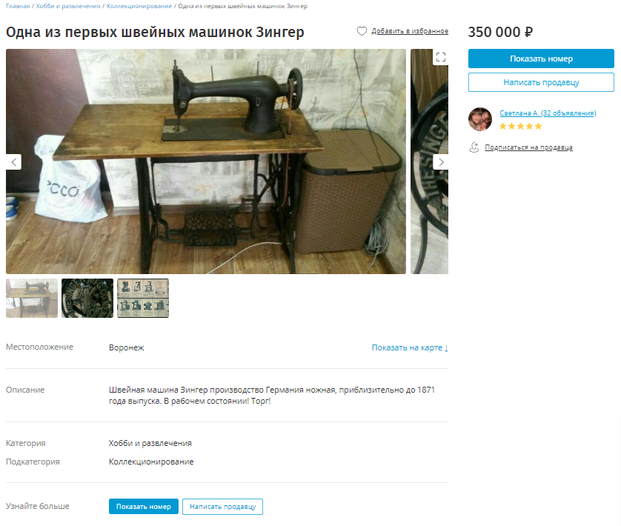This screenshot has height=526, width=621.
Task: Click the bottom Показать номер button
Action: coord(143,507)
